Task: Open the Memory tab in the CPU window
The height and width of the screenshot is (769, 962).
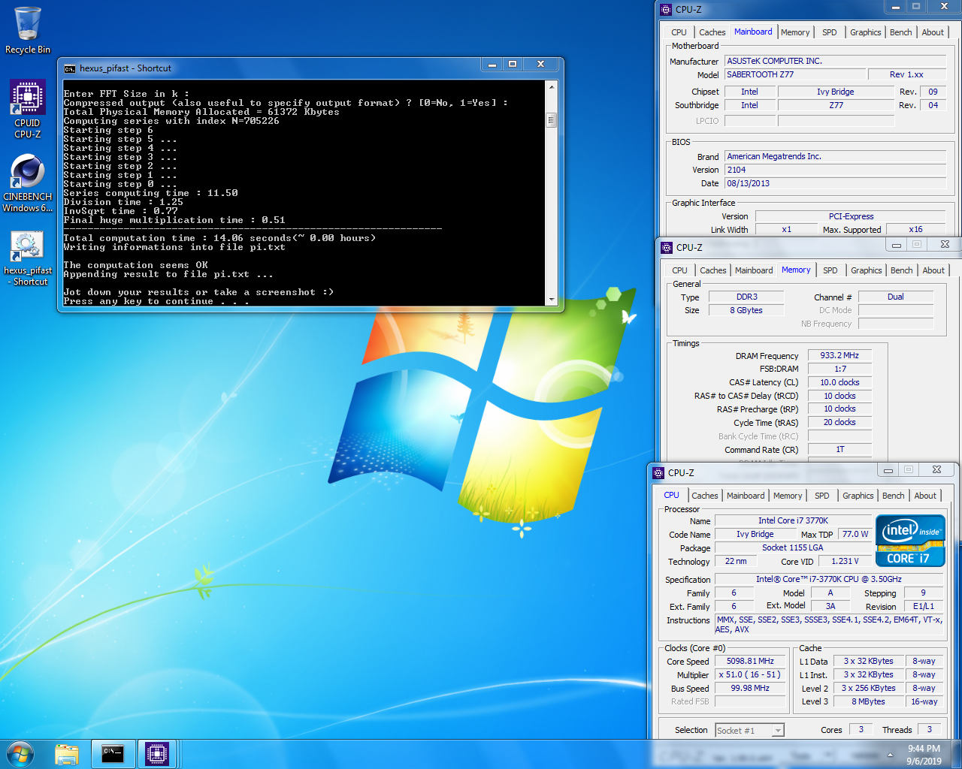Action: tap(787, 496)
